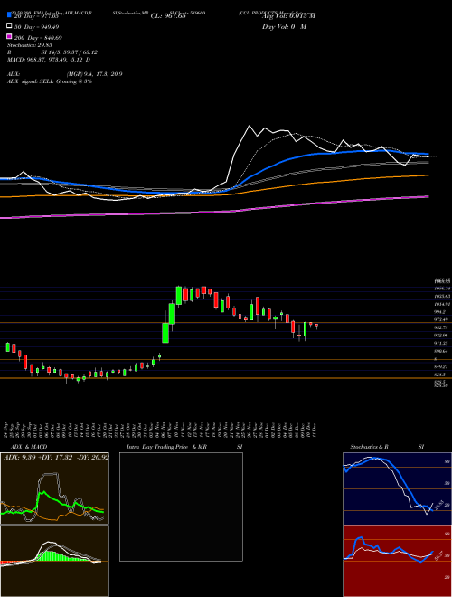Viewport: 452px width, 597px height.
Task: Click the '(MGR) 9.4, 17.3, 20.9' ADX values
Action: pos(94,74)
